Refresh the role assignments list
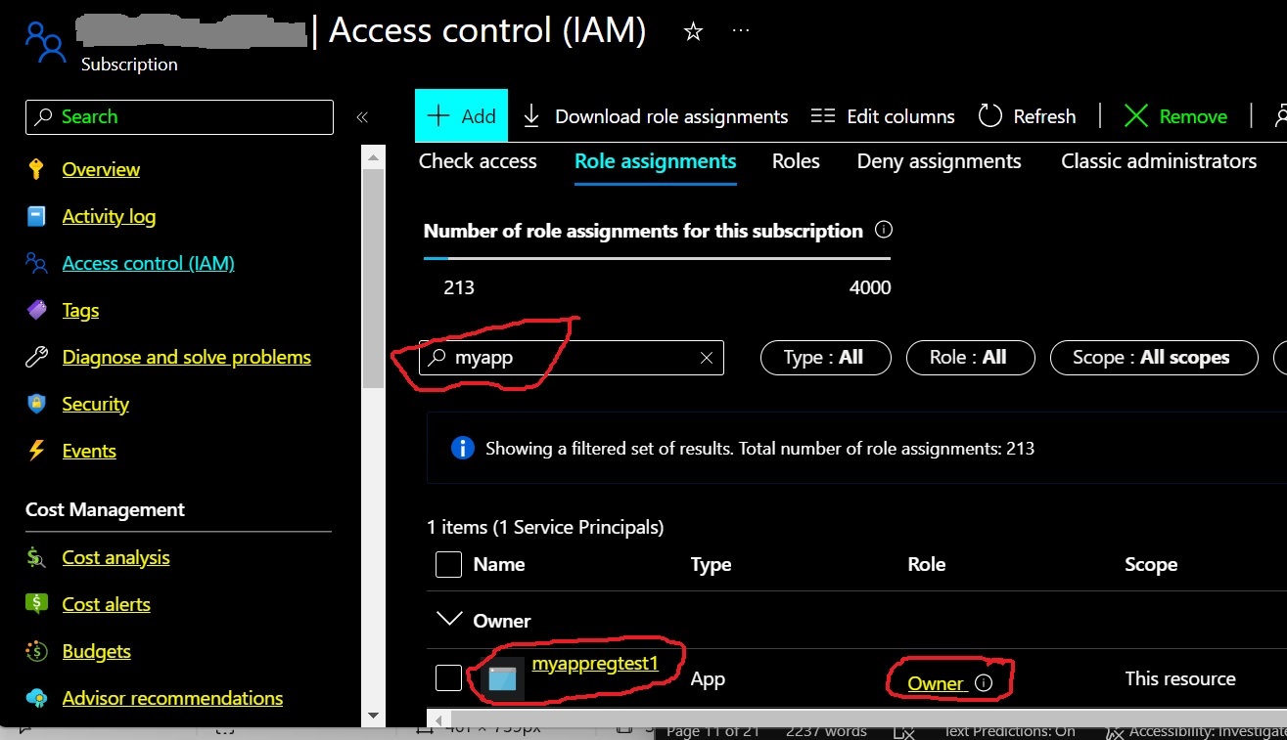This screenshot has width=1287, height=740. (1027, 116)
